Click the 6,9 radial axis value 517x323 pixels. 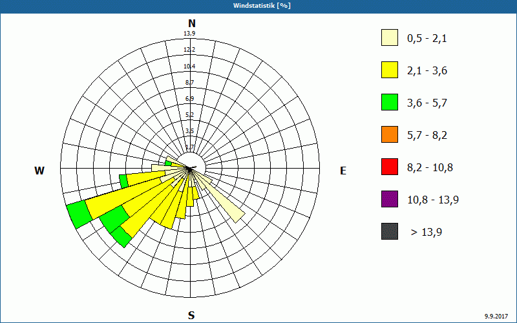tap(189, 99)
